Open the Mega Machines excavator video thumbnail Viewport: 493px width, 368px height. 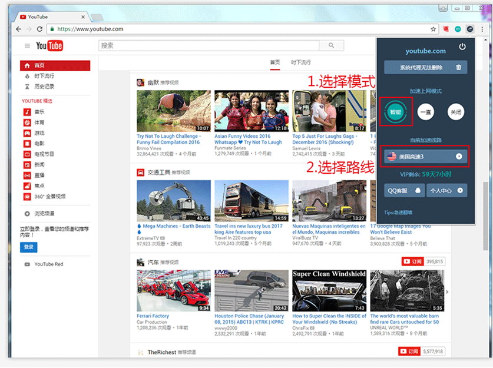click(173, 201)
